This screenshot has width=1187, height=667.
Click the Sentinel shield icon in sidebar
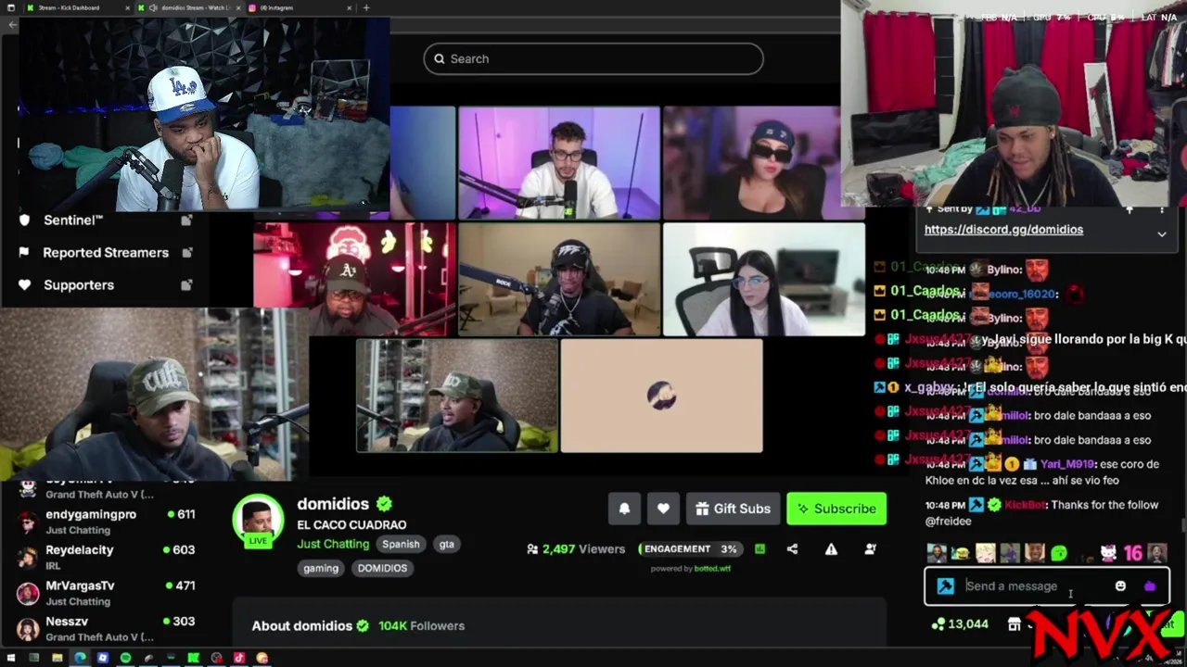(24, 220)
